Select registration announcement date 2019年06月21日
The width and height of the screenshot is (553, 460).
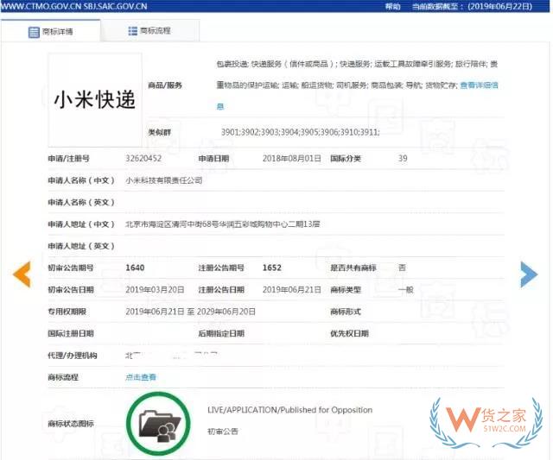292,290
